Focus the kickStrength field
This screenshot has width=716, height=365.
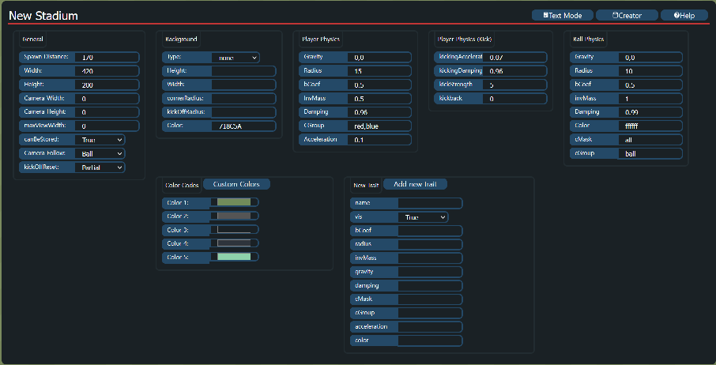[515, 85]
